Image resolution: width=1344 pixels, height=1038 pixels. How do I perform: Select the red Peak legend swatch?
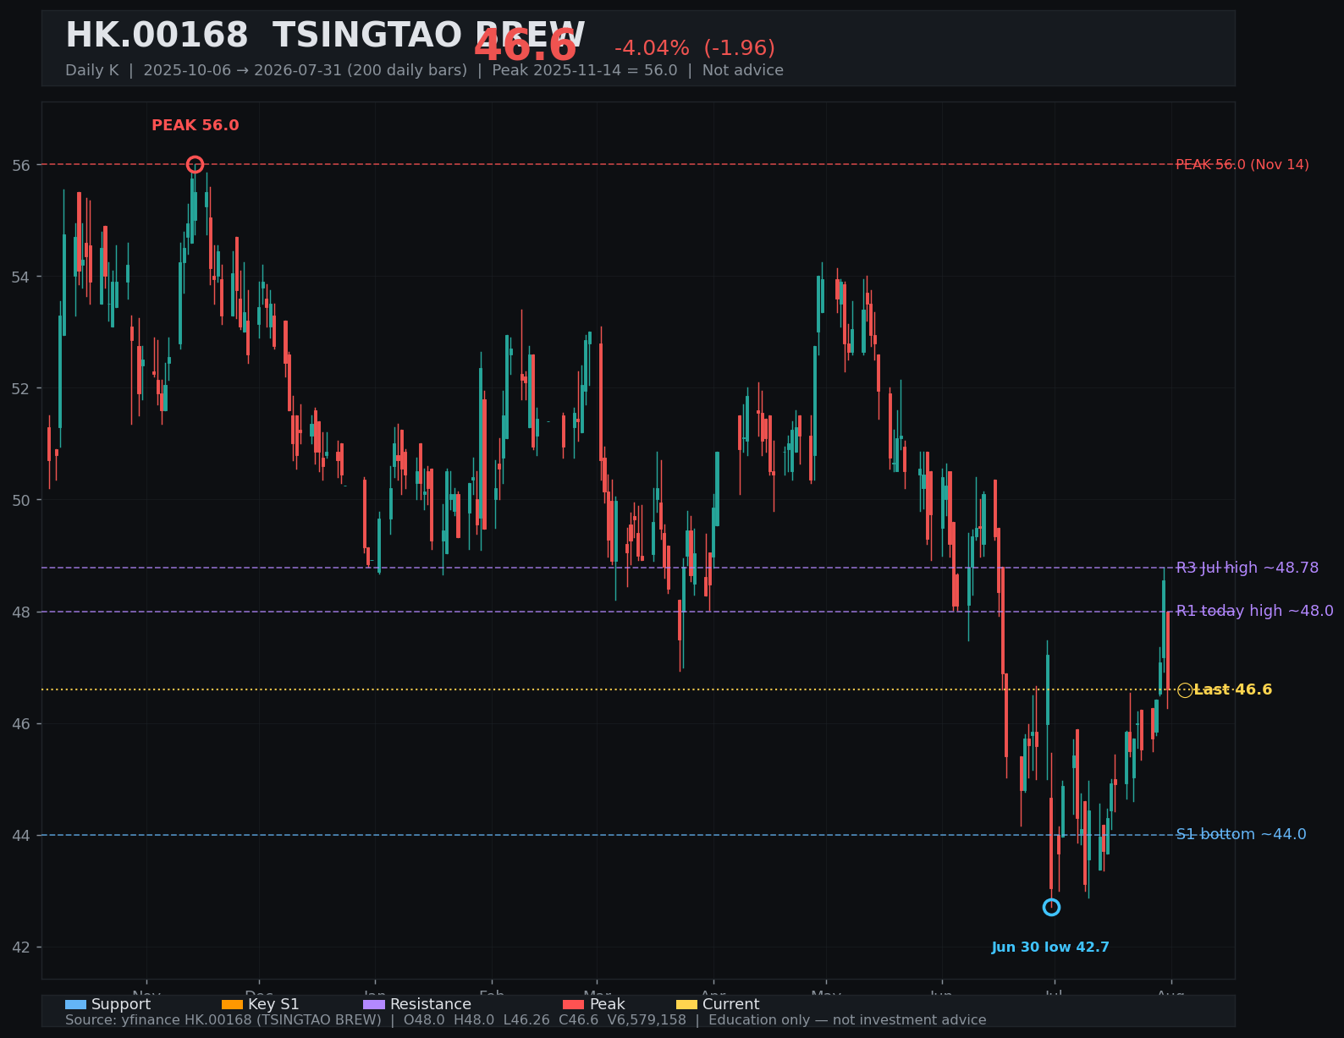(x=574, y=1004)
